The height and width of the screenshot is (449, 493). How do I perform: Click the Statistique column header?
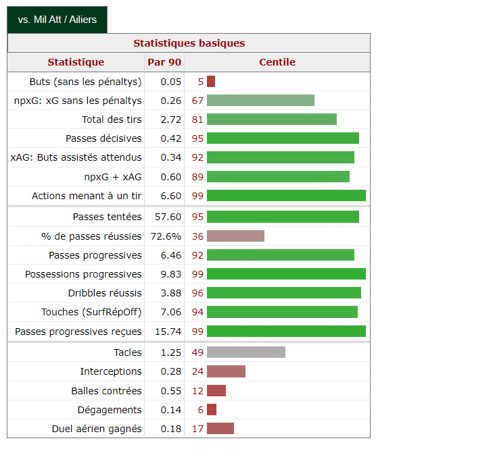tap(76, 62)
